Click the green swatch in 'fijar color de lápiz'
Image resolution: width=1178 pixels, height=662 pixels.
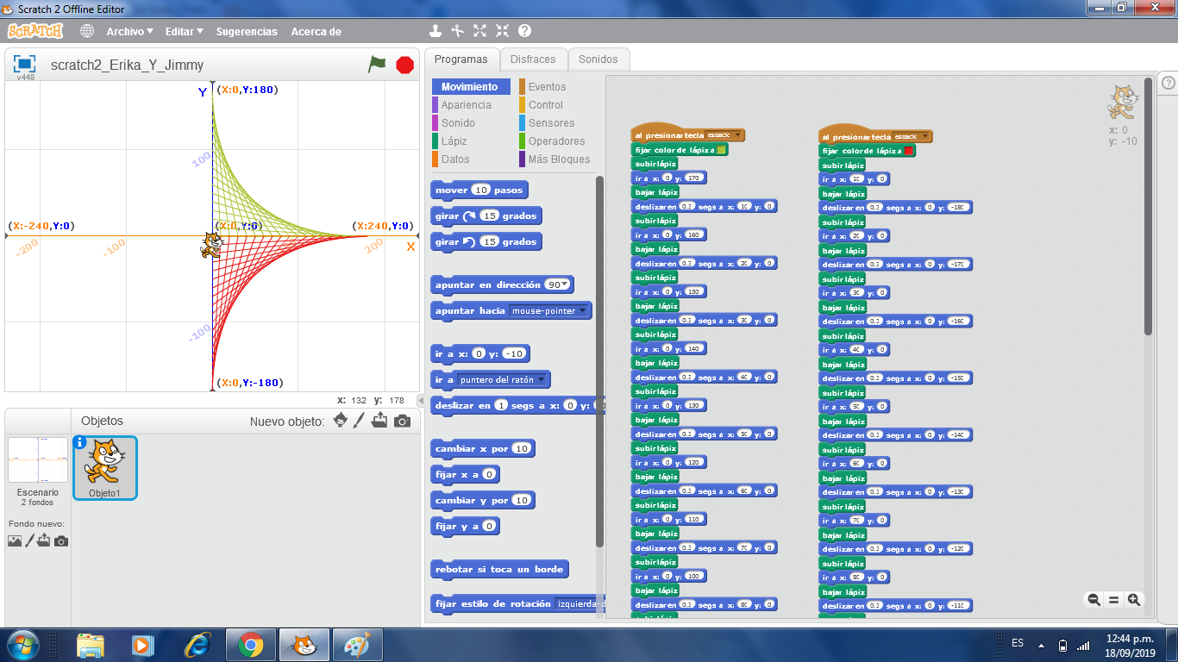pyautogui.click(x=720, y=149)
